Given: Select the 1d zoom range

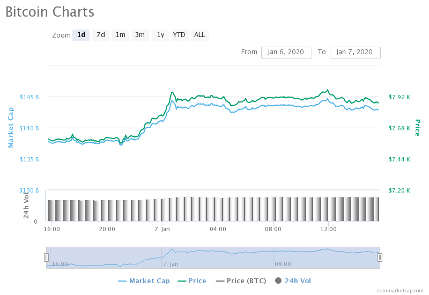Looking at the screenshot, I should (81, 35).
